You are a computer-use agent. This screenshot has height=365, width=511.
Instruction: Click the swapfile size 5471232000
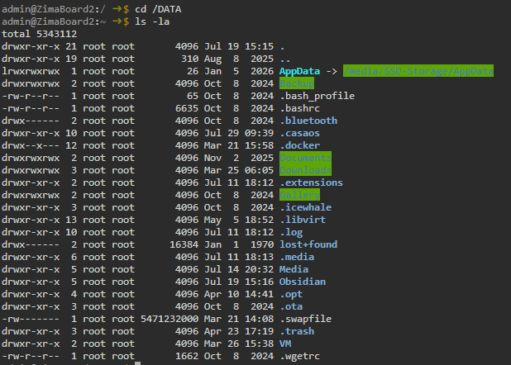[170, 319]
